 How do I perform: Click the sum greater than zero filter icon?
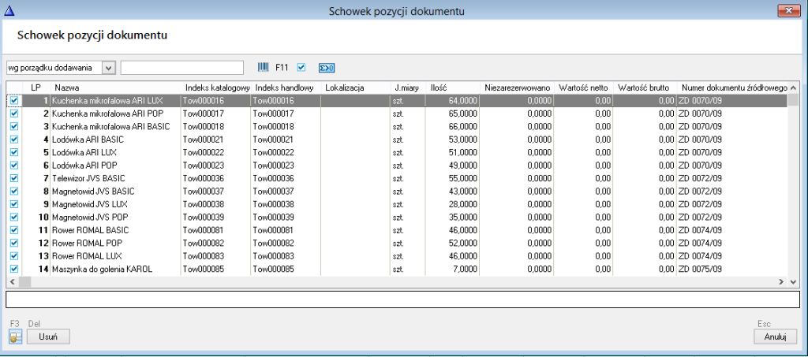pyautogui.click(x=327, y=67)
